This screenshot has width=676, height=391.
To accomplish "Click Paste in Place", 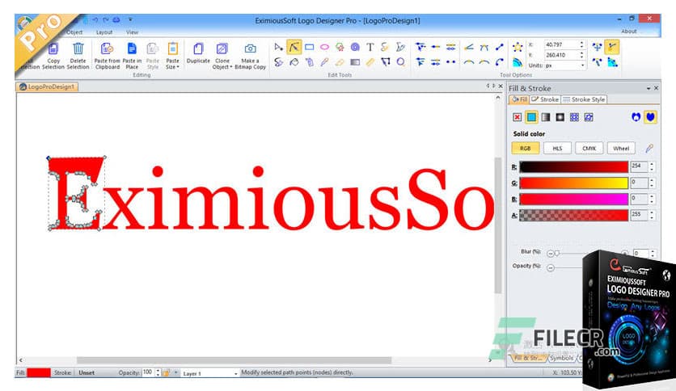I will (132, 56).
